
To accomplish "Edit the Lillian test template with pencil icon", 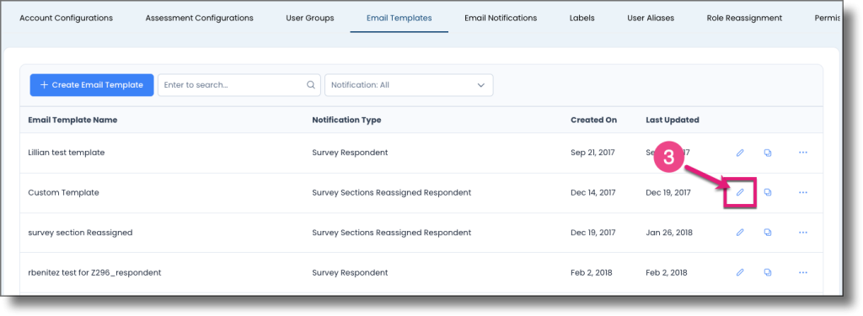I will (x=740, y=153).
